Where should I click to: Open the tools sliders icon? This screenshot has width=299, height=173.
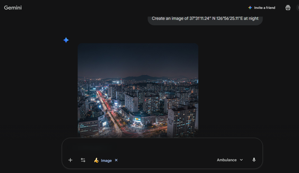click(x=83, y=160)
